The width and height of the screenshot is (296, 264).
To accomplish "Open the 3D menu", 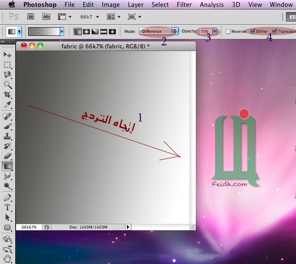I will (236, 4).
